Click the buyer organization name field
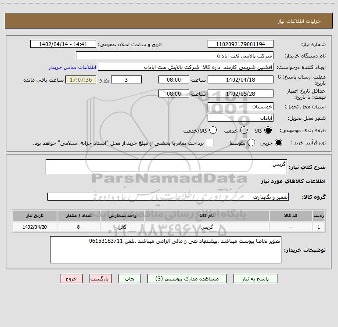 pos(175,56)
